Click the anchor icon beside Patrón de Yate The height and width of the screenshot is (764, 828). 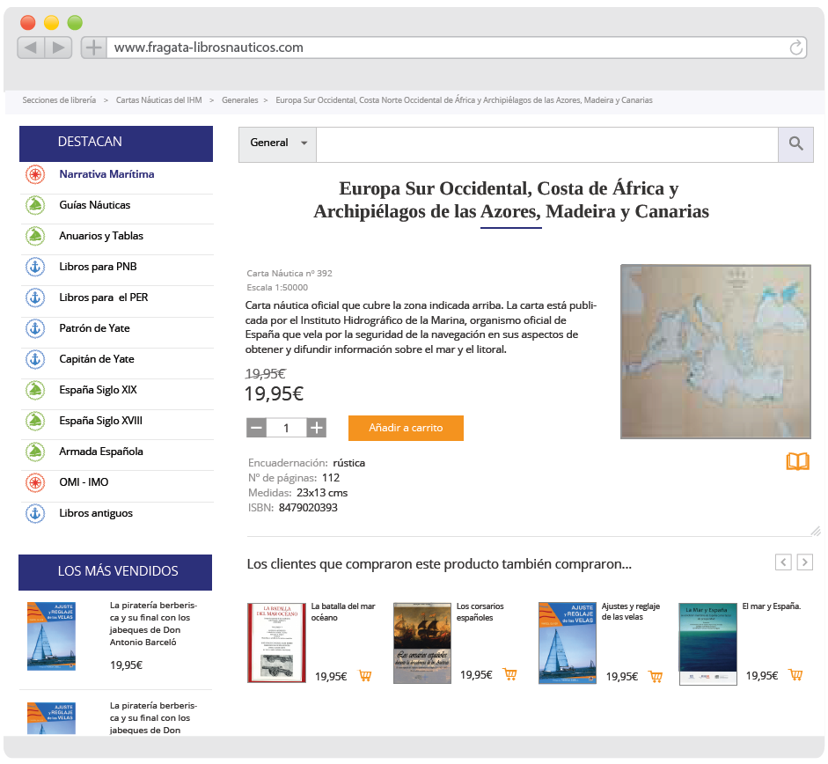(x=35, y=328)
